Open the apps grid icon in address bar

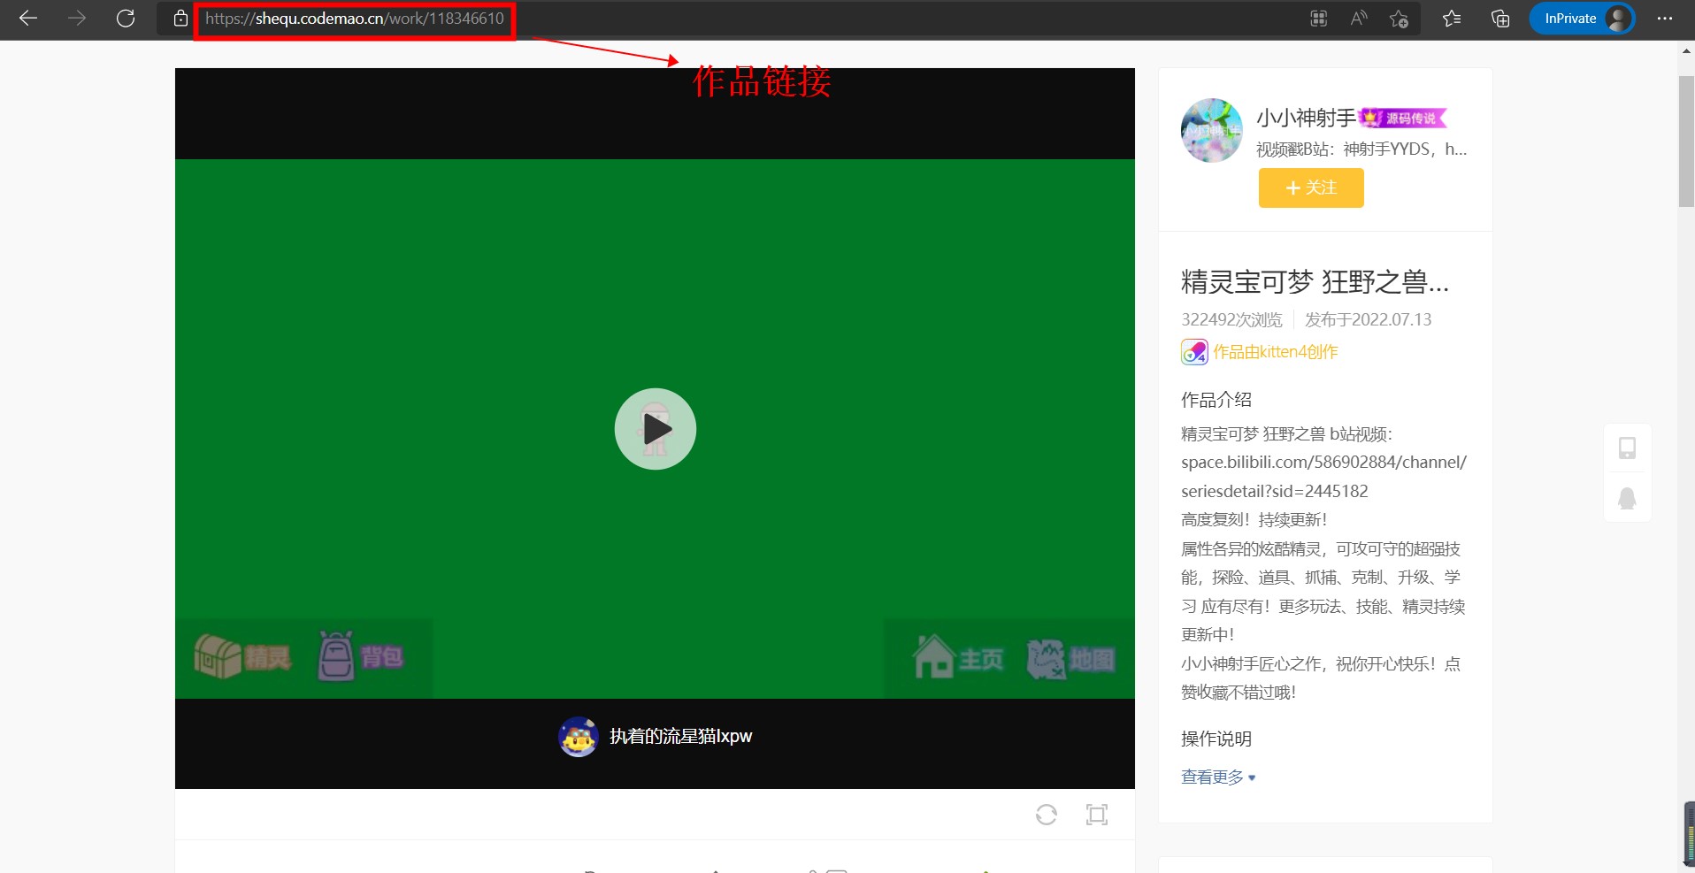point(1319,19)
